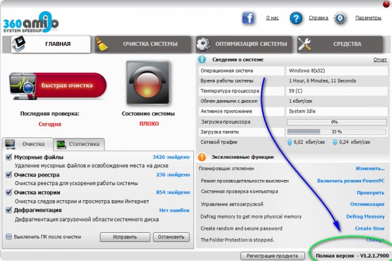The width and height of the screenshot is (392, 261).
Task: Click the 1 Hour, 6 Minutes uptime value
Action: click(323, 81)
